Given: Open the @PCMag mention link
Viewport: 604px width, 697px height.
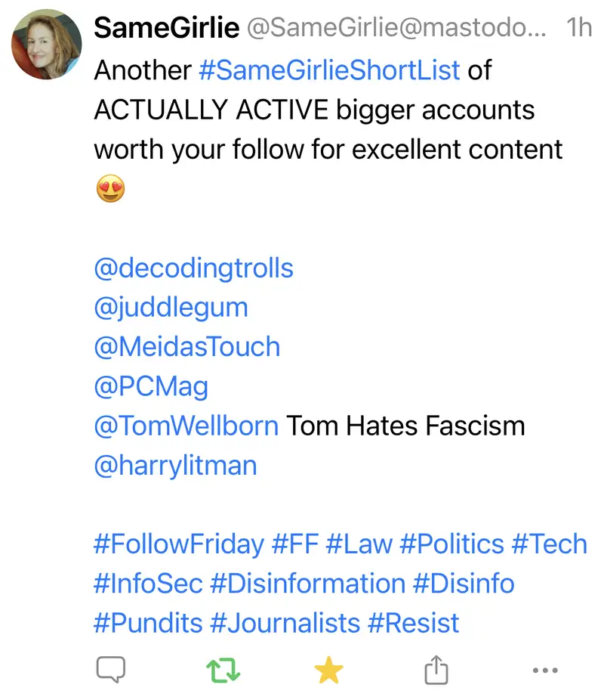Looking at the screenshot, I should pyautogui.click(x=151, y=386).
